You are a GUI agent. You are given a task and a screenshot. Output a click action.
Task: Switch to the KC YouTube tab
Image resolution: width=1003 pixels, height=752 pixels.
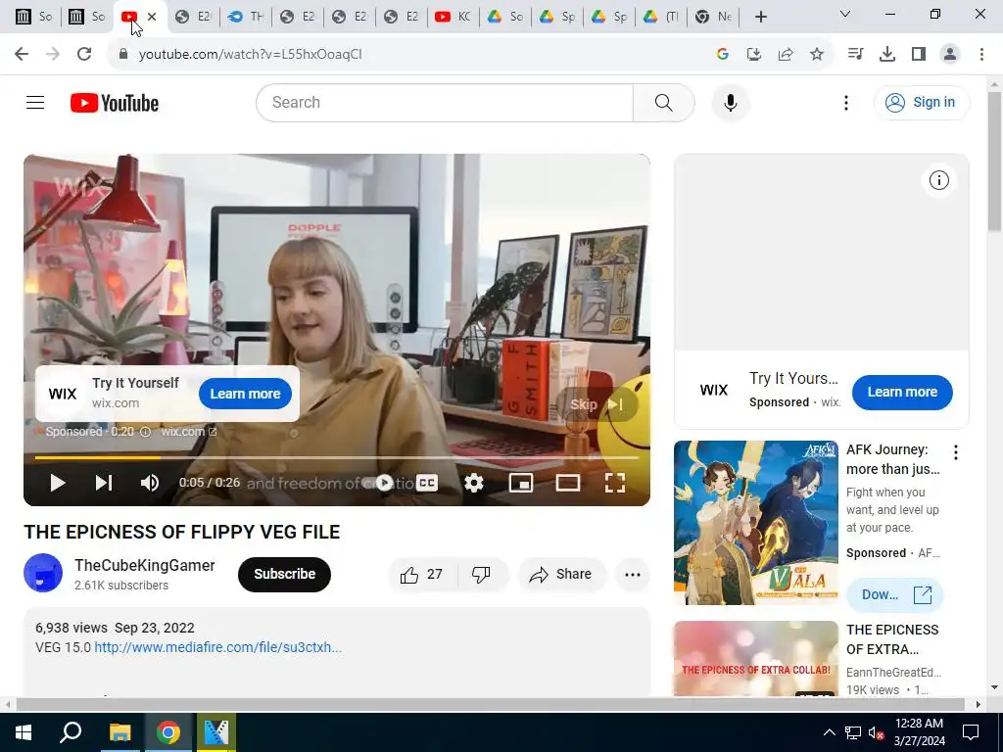click(x=453, y=17)
